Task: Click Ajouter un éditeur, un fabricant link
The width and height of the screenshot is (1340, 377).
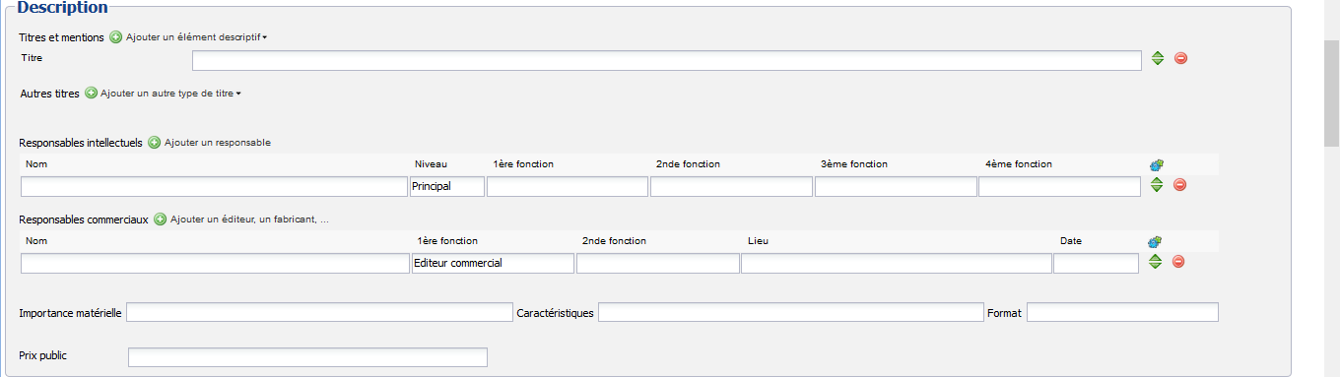Action: [x=249, y=220]
